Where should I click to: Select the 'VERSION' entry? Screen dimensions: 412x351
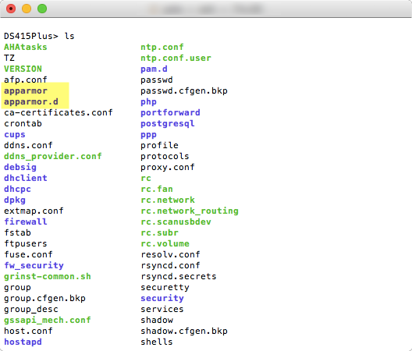pos(23,69)
